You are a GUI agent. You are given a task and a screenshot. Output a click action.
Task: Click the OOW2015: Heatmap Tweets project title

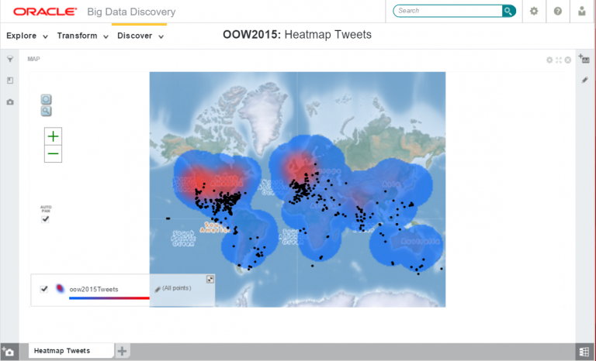[297, 35]
